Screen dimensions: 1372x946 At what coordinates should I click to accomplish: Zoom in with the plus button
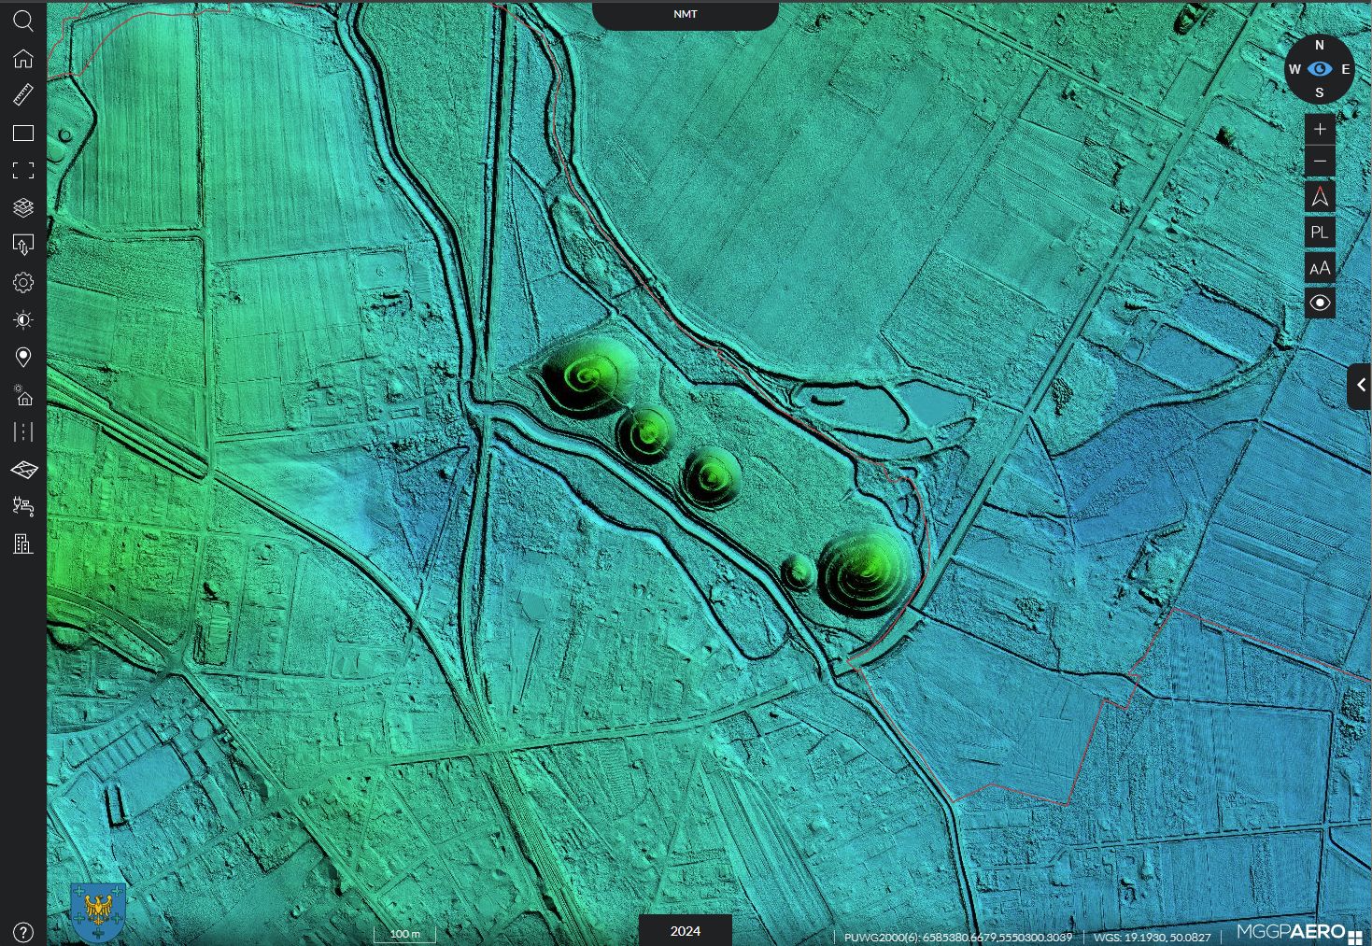pyautogui.click(x=1319, y=129)
